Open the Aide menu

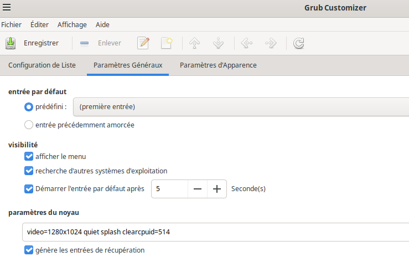tap(102, 24)
